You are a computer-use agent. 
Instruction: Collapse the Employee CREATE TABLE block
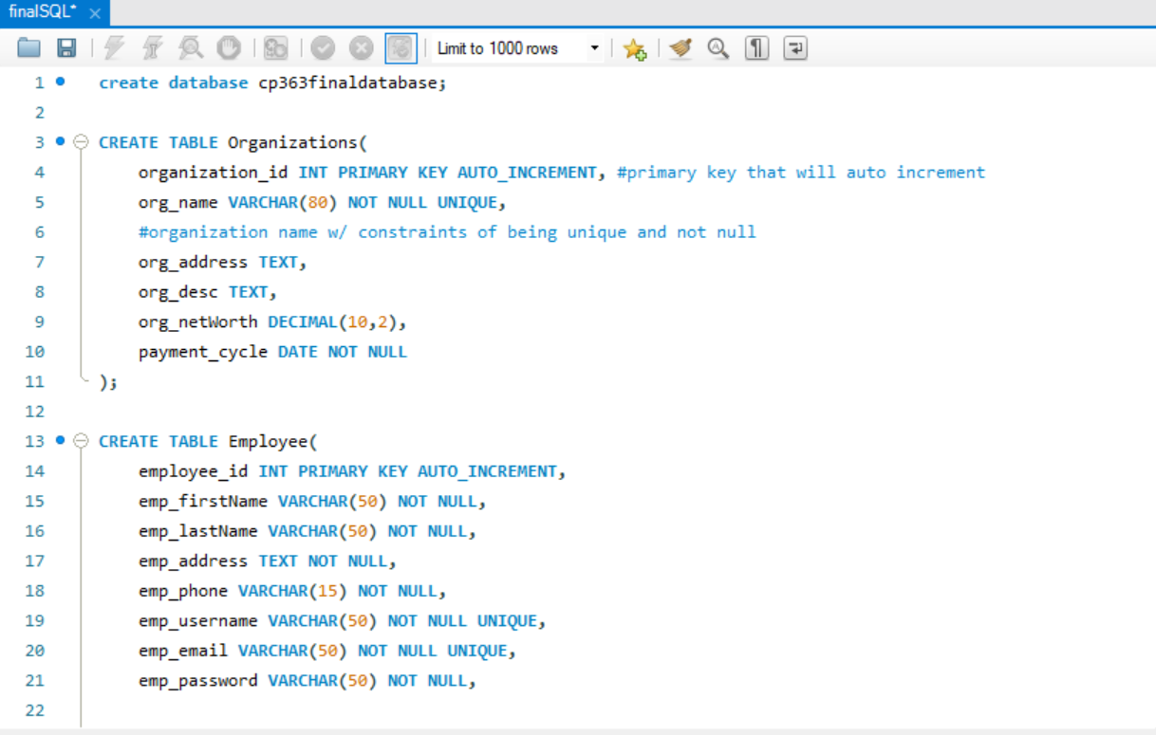coord(80,441)
